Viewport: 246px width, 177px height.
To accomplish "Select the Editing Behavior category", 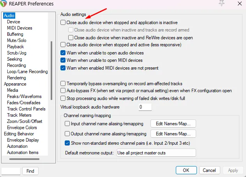I will [x=19, y=134].
